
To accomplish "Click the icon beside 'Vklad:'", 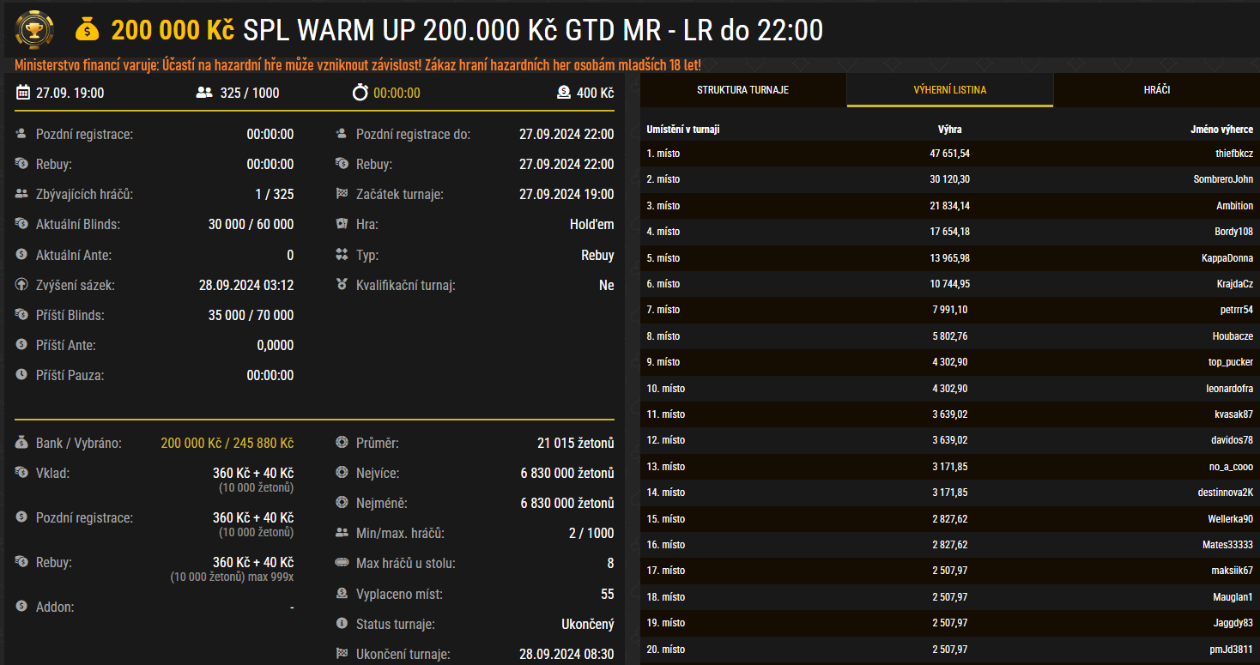I will [21, 473].
